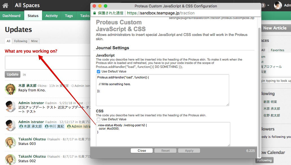This screenshot has height=165, width=291.
Task: Switch to the Activity tab
Action: [x=52, y=16]
